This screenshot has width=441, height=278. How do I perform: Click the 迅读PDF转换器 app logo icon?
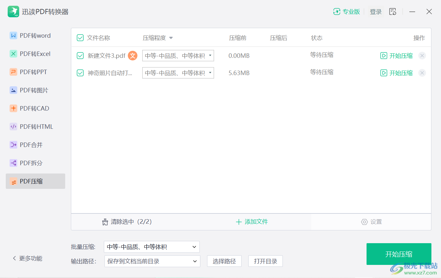point(13,12)
